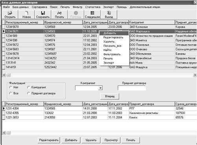
Task: Open the Сортировка menu
Action: click(39, 7)
